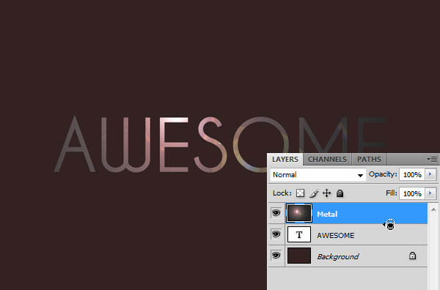
Task: Click the Background layer lock icon
Action: [x=412, y=256]
